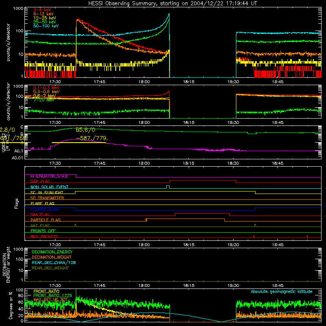Screen dimensions: 326x326
Task: Click the DECIMATION_WEIGHT legend entry
Action: tap(52, 258)
